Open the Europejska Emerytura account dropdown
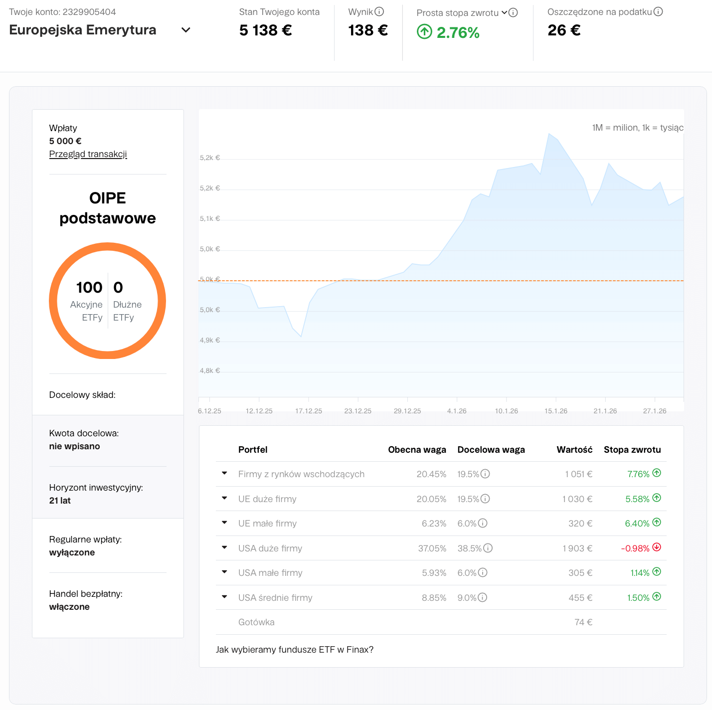The height and width of the screenshot is (710, 712). click(x=185, y=30)
